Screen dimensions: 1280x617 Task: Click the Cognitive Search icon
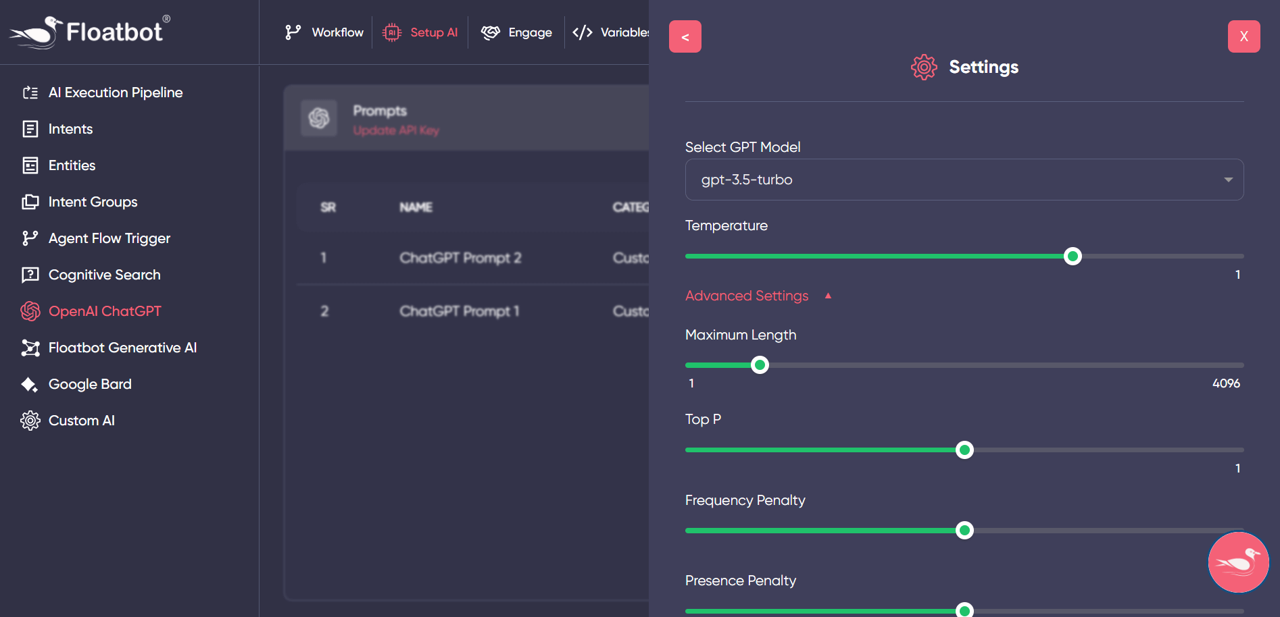(30, 275)
